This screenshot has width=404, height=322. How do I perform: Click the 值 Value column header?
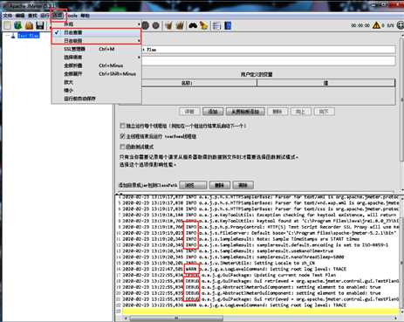[x=325, y=83]
